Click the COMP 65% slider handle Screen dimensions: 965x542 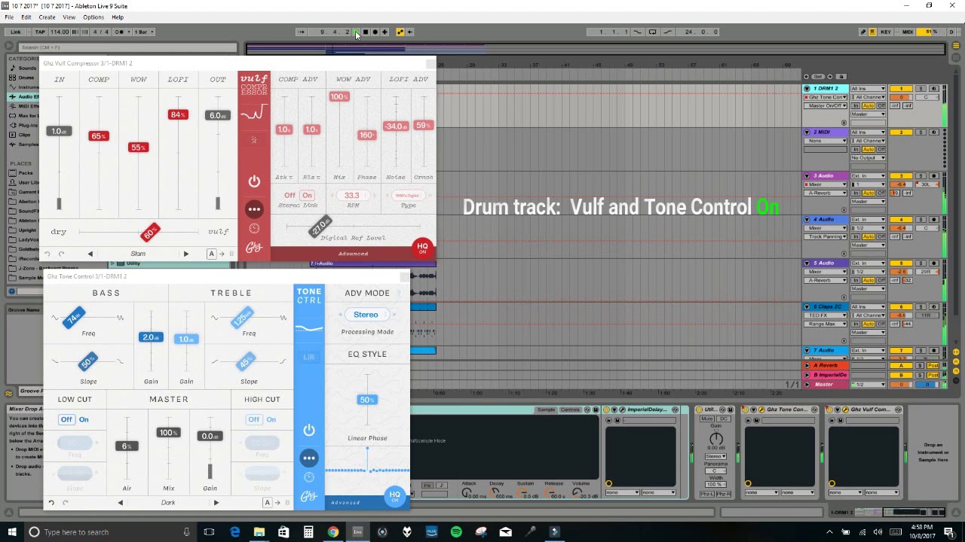99,136
